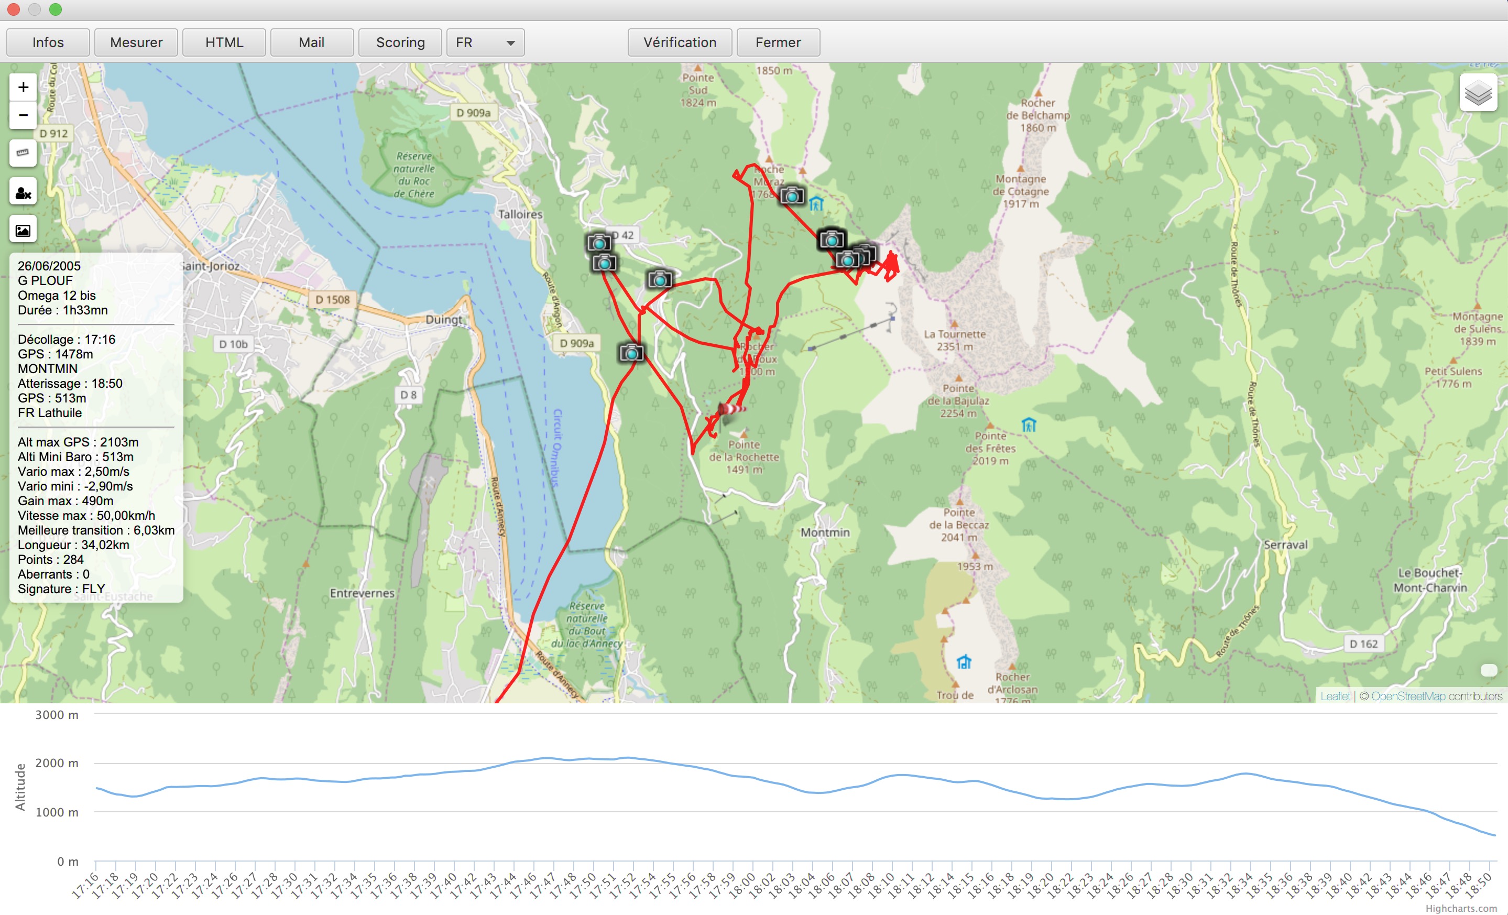Open the Highcharts.com credit link

pyautogui.click(x=1461, y=908)
